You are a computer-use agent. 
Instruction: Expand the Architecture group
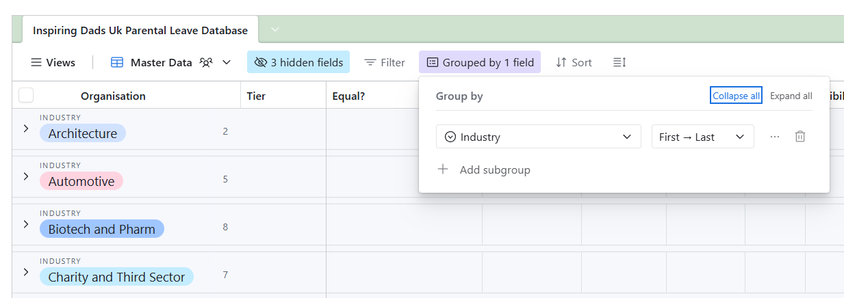click(x=25, y=128)
